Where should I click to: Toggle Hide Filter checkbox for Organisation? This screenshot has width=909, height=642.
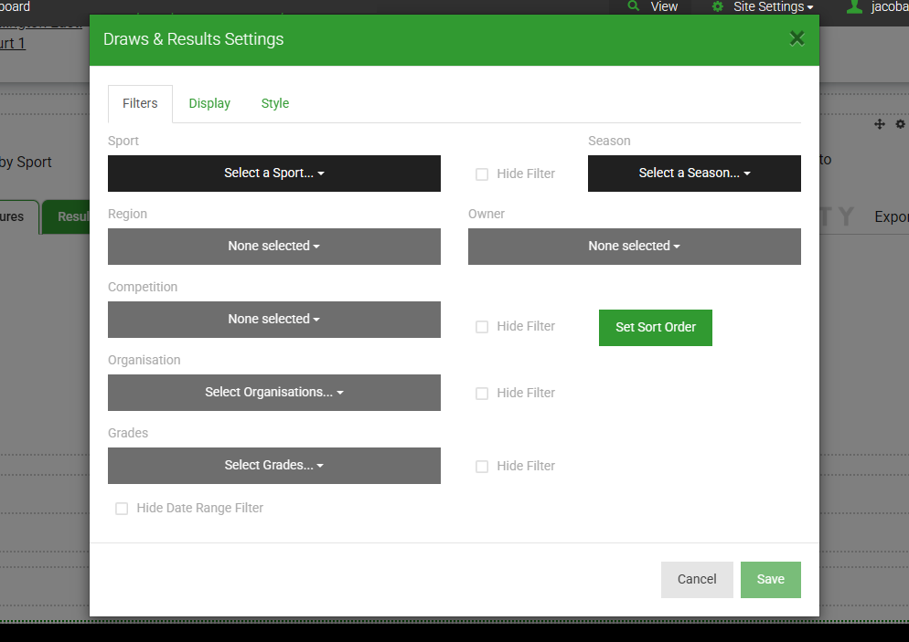[x=482, y=394]
